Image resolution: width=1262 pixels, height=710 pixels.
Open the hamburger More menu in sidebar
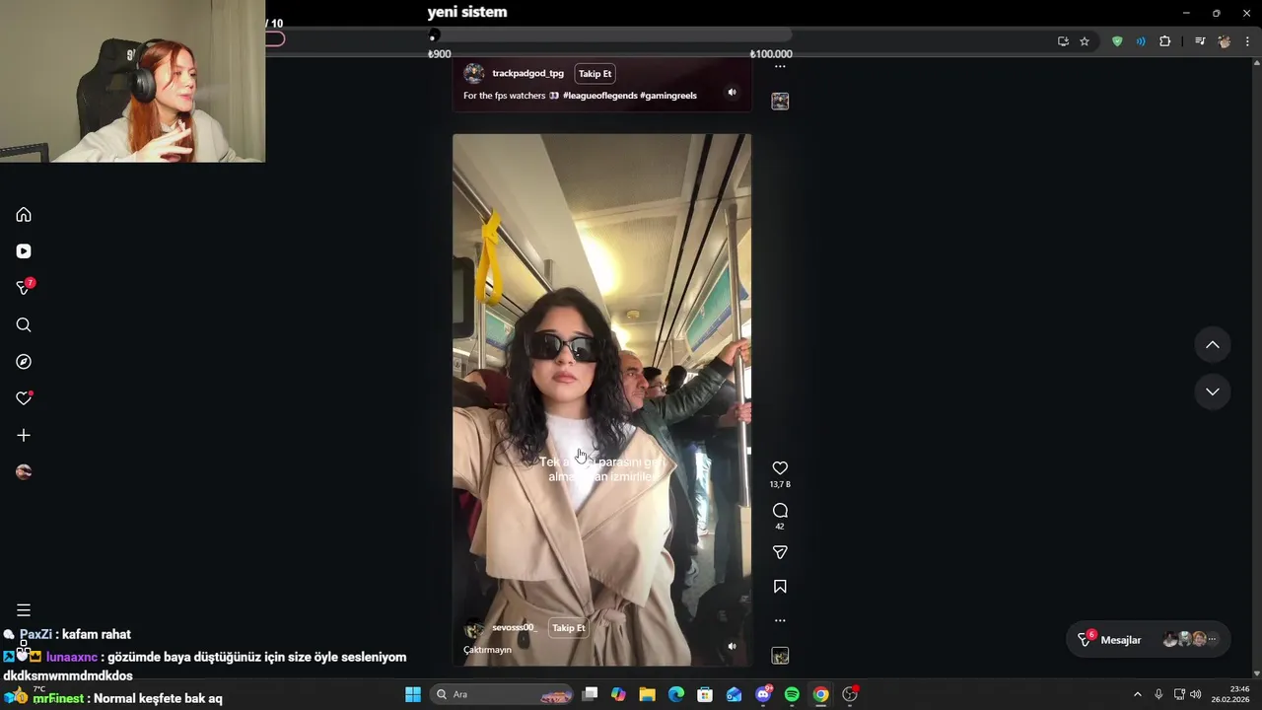pos(24,610)
